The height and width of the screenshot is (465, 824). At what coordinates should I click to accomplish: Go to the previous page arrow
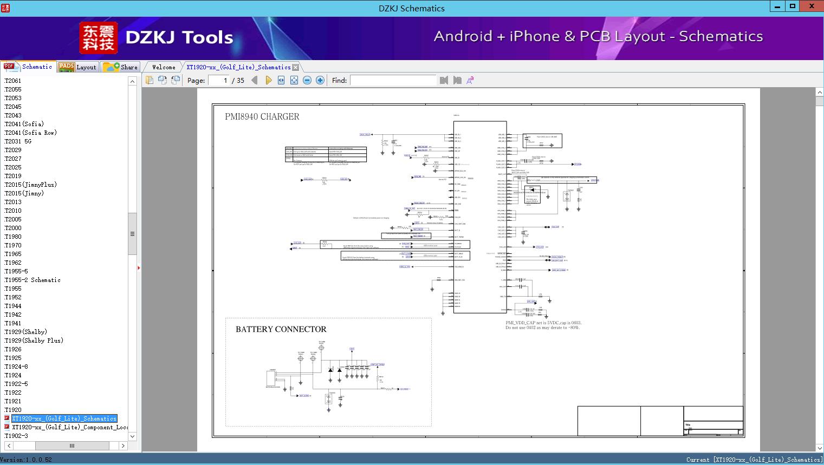pos(255,80)
